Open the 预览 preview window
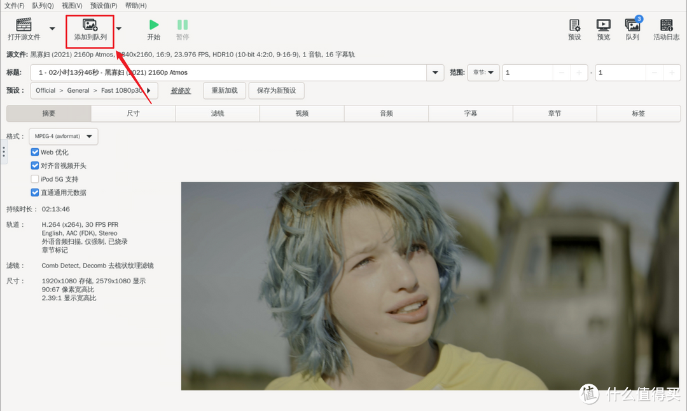This screenshot has height=411, width=687. pos(602,30)
